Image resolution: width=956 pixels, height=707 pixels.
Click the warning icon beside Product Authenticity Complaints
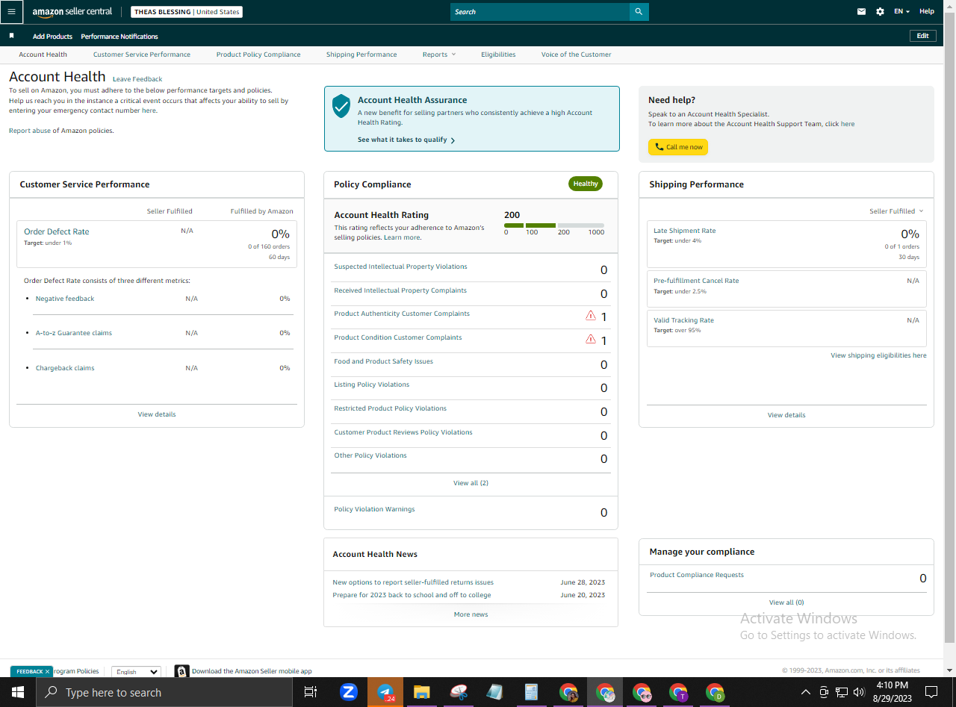click(591, 316)
